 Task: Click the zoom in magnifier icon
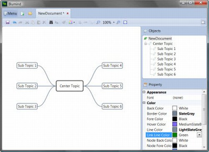click(118, 22)
